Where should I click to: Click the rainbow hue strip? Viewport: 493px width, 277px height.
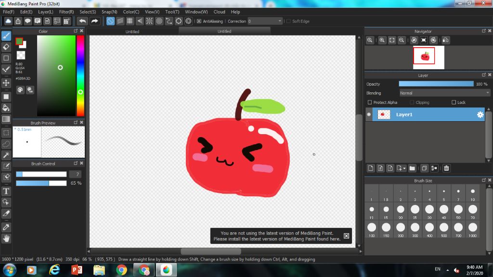(x=80, y=76)
